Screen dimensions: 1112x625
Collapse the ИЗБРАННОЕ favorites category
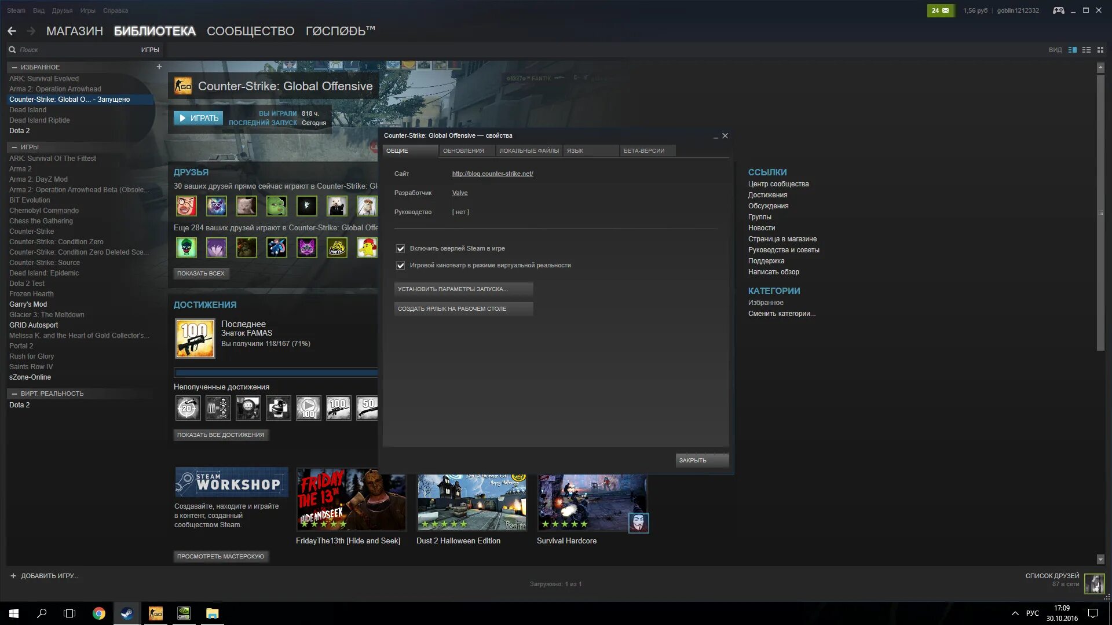click(14, 67)
